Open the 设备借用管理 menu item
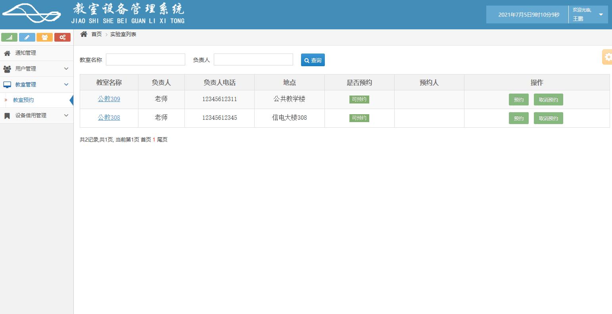The width and height of the screenshot is (612, 314). tap(30, 115)
